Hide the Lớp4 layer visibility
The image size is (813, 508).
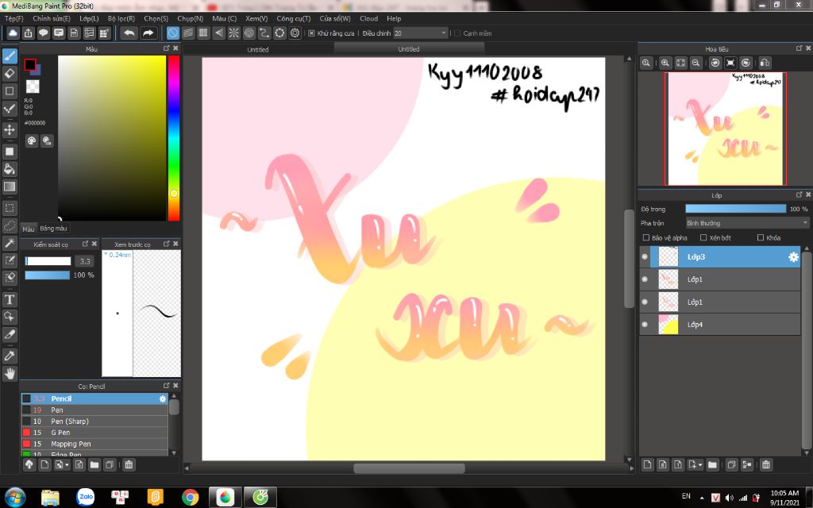point(645,325)
